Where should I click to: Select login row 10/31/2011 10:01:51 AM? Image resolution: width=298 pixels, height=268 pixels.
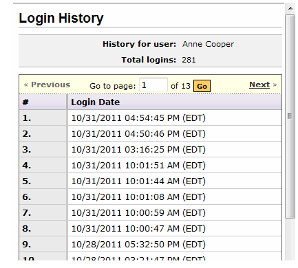pyautogui.click(x=151, y=166)
